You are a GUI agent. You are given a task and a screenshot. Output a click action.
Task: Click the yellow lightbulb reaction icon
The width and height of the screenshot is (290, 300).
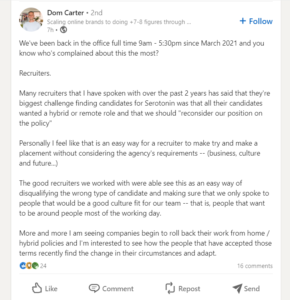[x=29, y=266]
